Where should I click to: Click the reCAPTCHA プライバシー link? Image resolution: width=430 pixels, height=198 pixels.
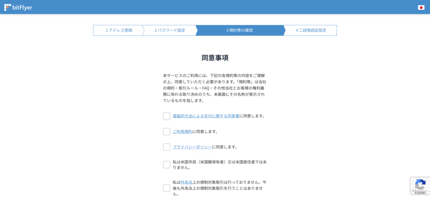[x=417, y=191]
